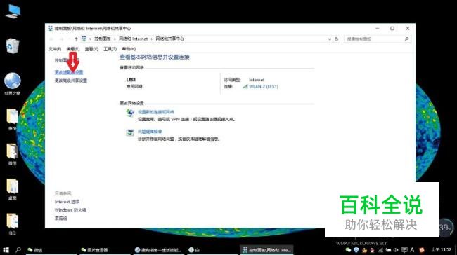Viewport: 457px width, 255px height.
Task: Click the Up arrow in the navigation bar
Action: click(x=76, y=39)
